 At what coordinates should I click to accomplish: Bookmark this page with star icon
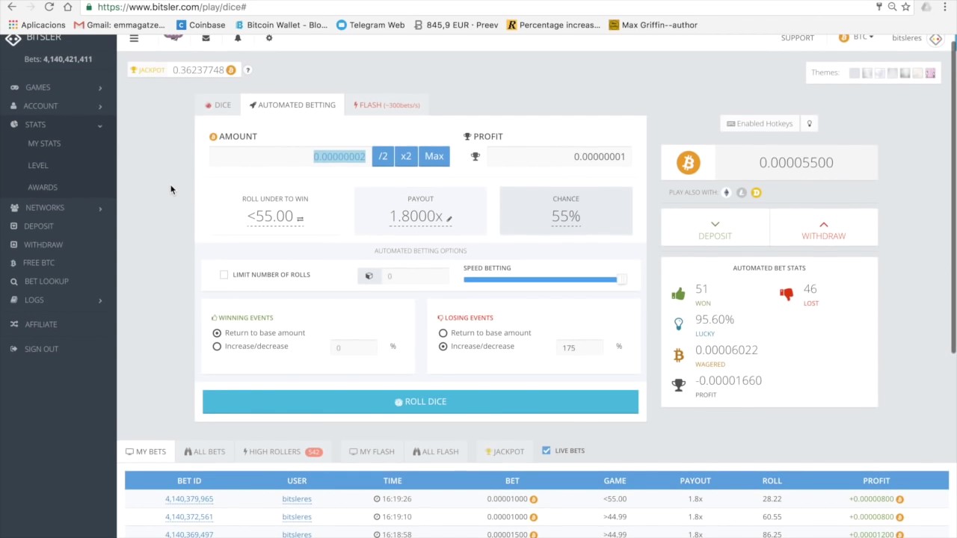click(905, 7)
